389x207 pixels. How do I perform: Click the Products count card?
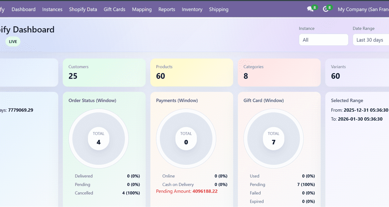191,72
